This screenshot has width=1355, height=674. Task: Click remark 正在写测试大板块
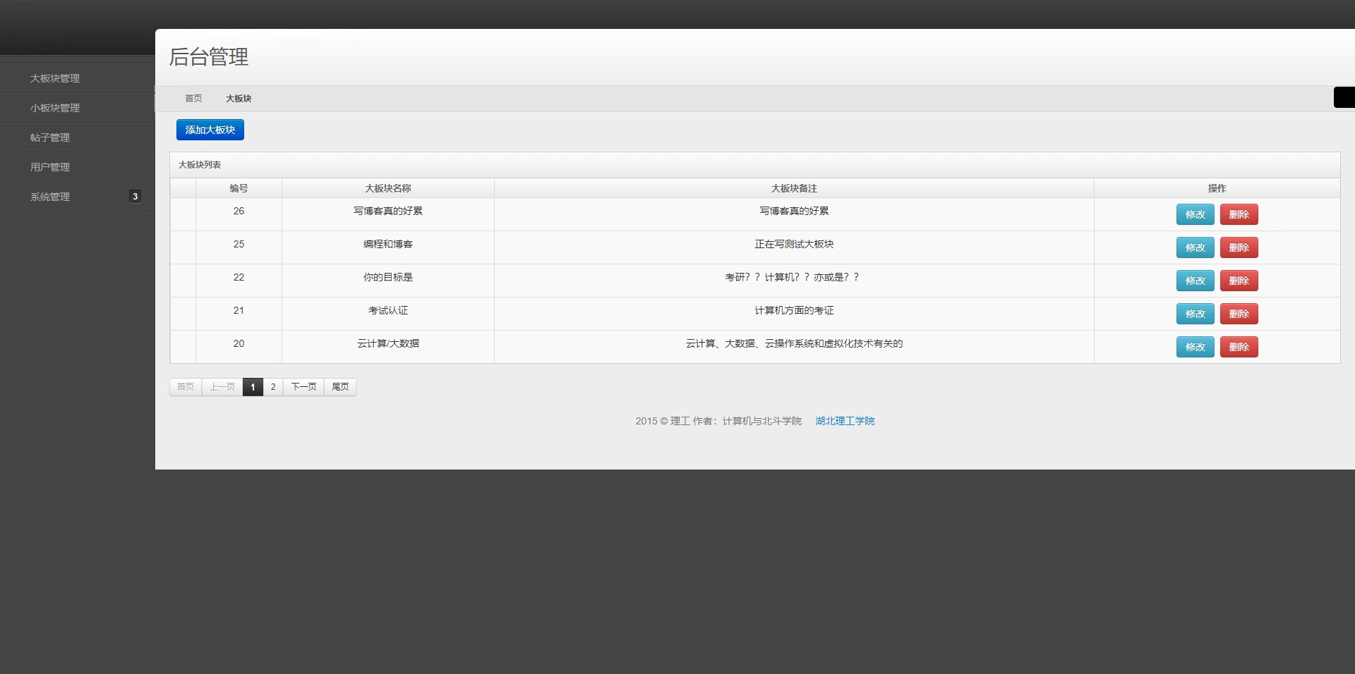click(x=794, y=244)
